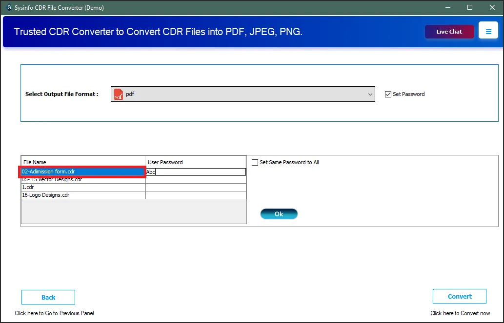The image size is (504, 323).
Task: Maximize the CDR File Converter window
Action: (470, 7)
